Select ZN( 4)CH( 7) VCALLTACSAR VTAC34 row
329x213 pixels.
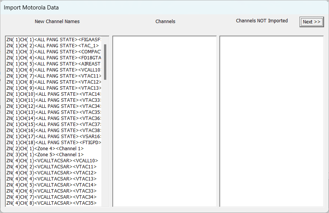(x=54, y=197)
